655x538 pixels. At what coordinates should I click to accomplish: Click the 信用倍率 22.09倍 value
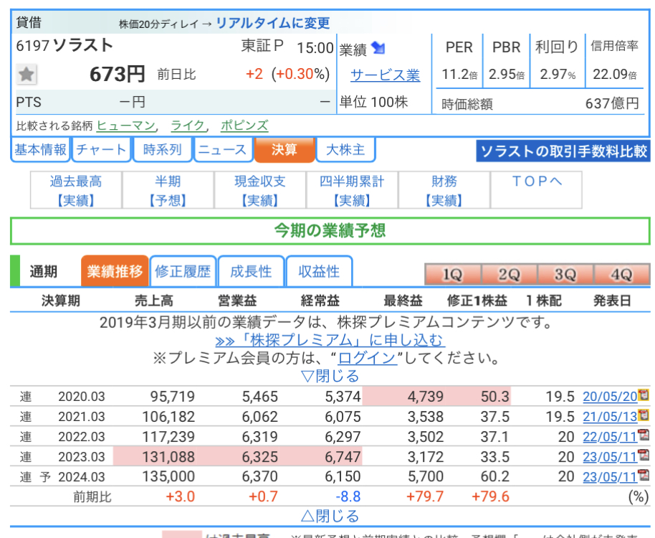coord(614,75)
